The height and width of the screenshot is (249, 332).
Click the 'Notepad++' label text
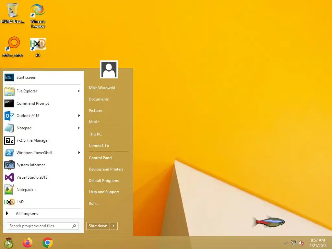(x=26, y=189)
